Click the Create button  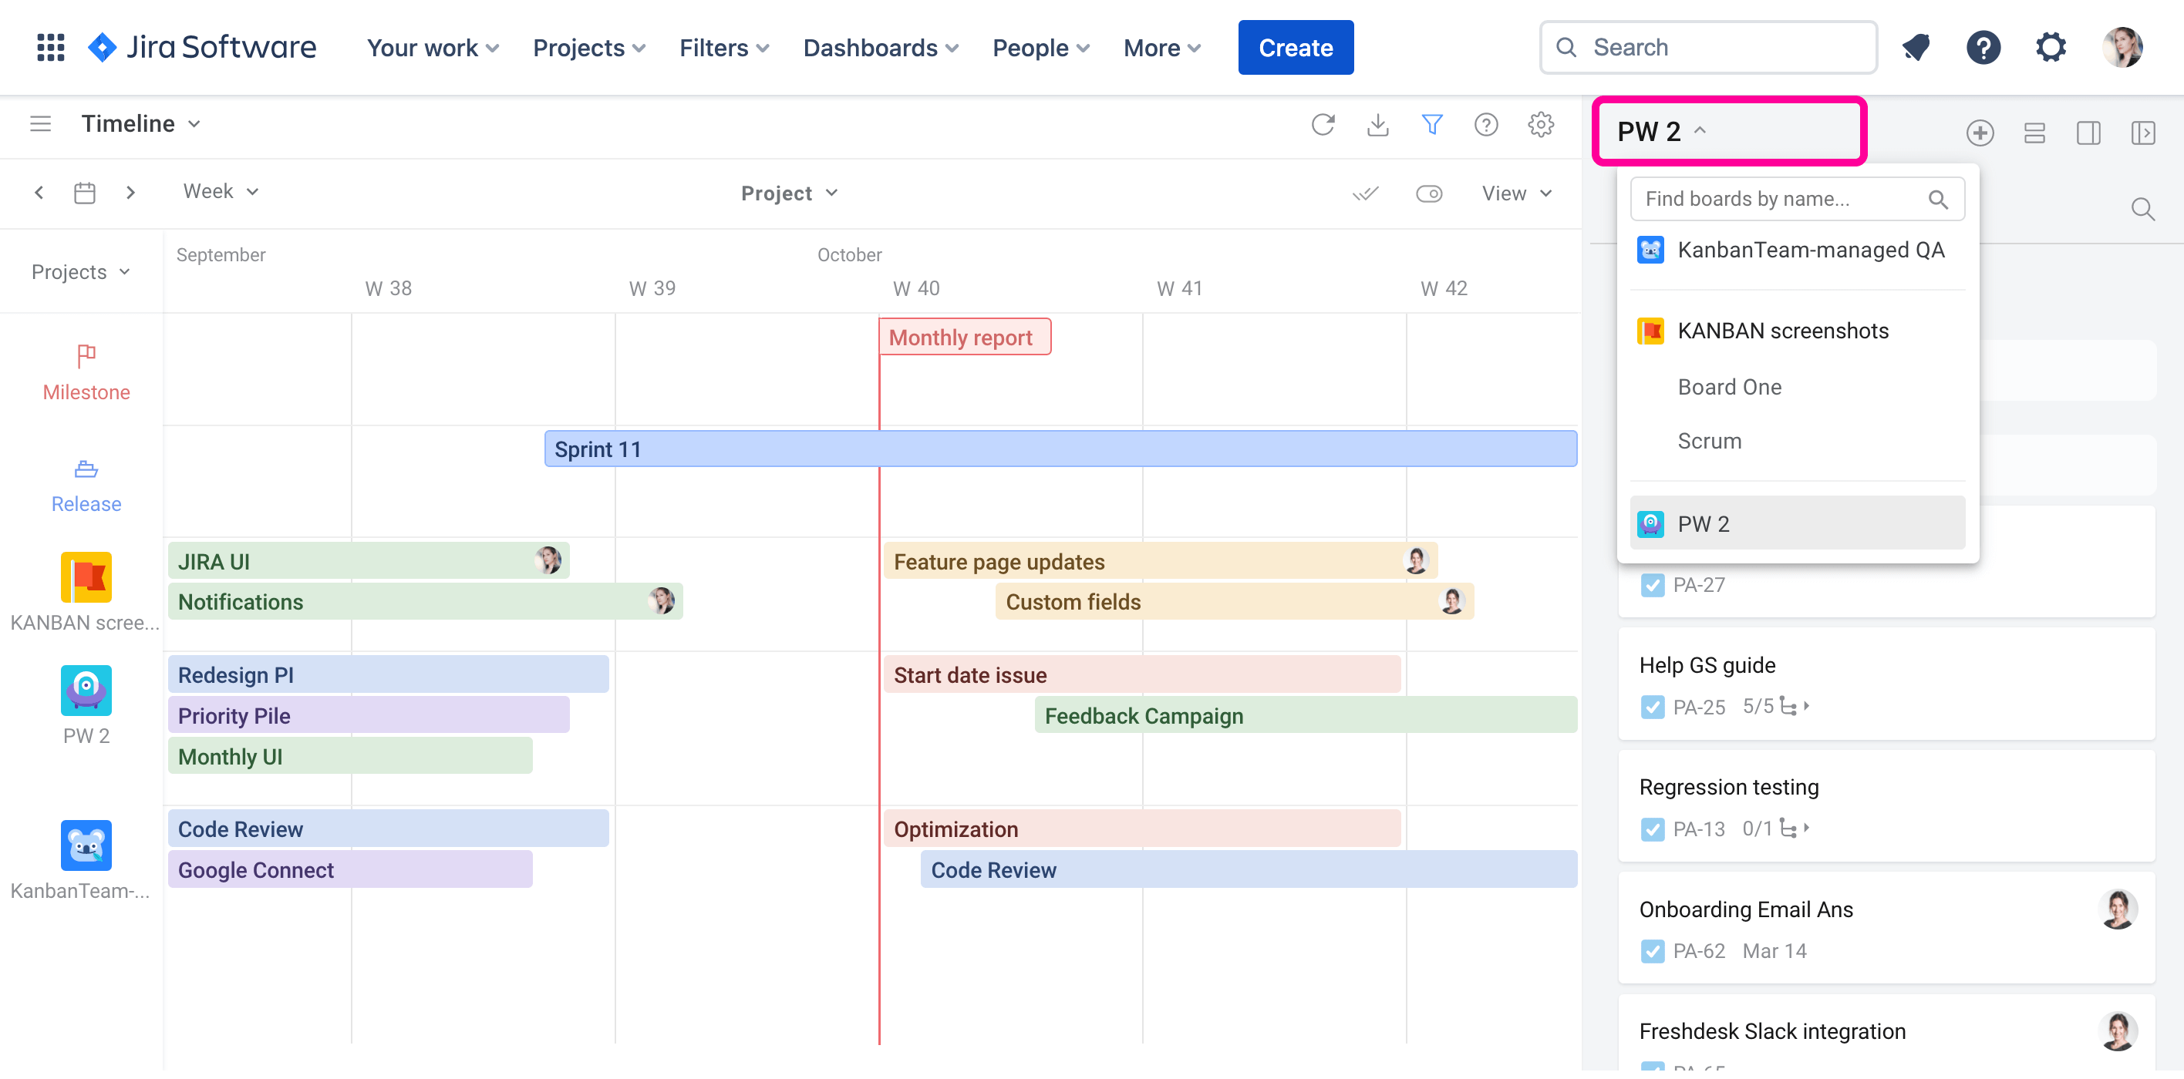pos(1295,48)
